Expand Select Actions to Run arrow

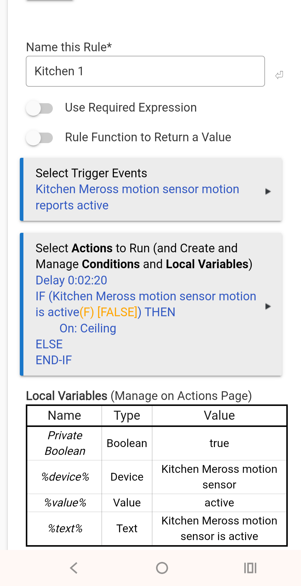point(268,306)
